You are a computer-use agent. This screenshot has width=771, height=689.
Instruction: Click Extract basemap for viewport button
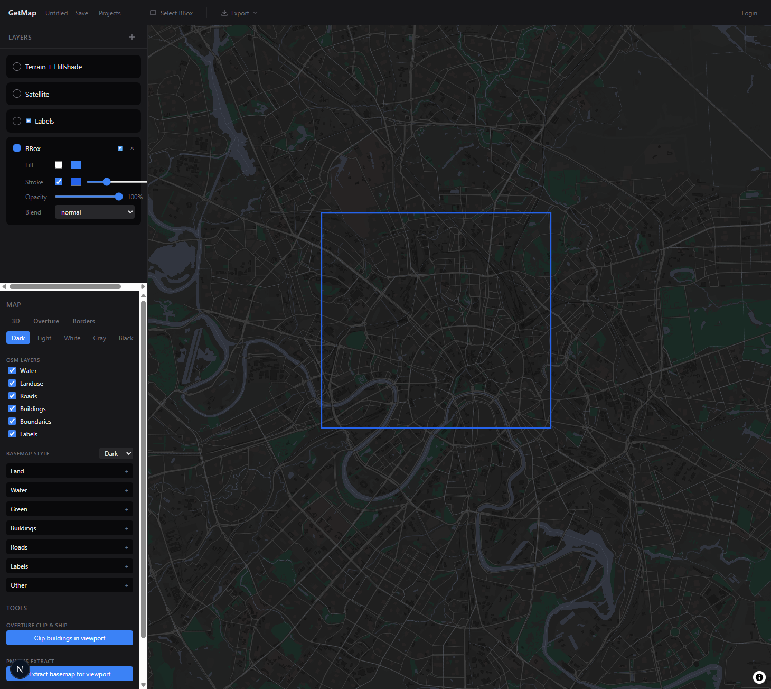[70, 674]
